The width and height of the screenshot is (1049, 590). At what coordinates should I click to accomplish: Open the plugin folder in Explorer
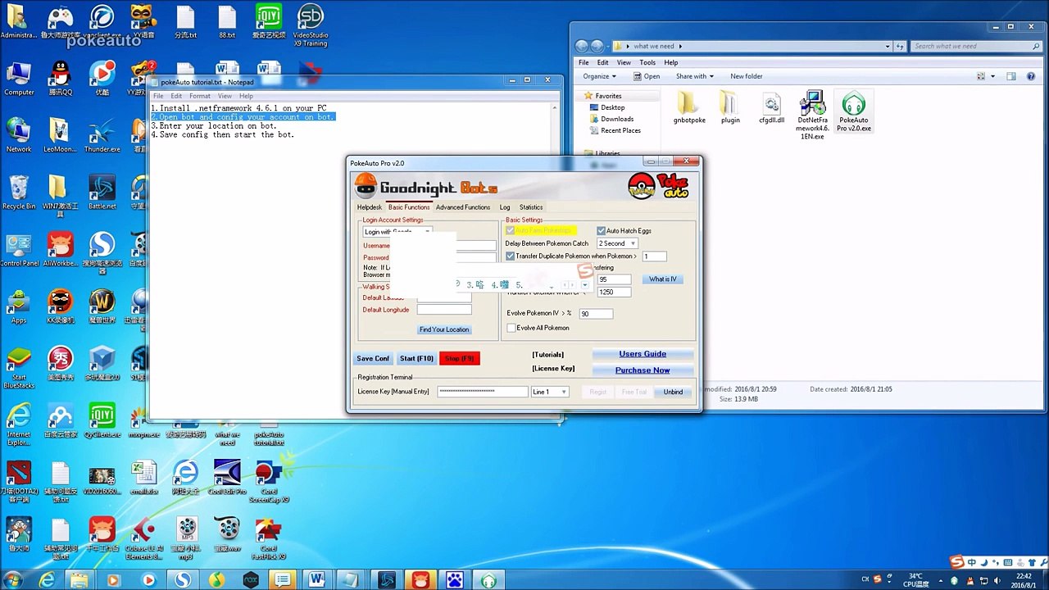tap(730, 108)
